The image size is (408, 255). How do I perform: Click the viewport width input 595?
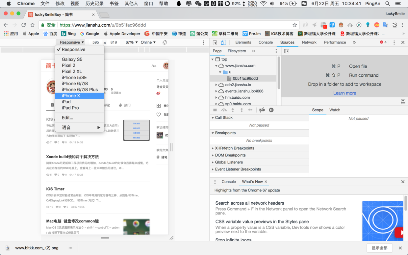click(95, 42)
